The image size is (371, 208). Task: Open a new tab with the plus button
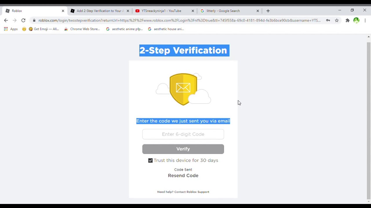click(x=268, y=11)
